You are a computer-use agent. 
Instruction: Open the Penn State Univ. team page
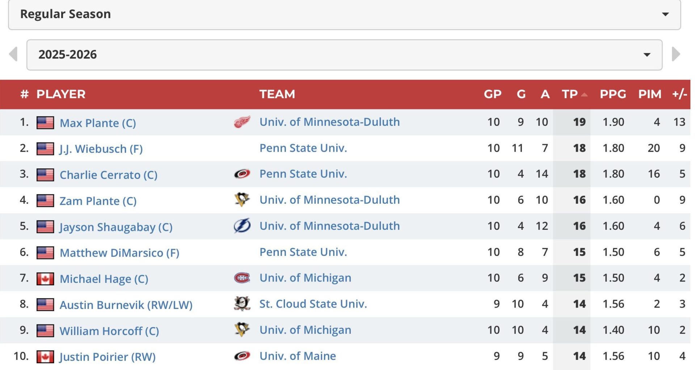(303, 148)
